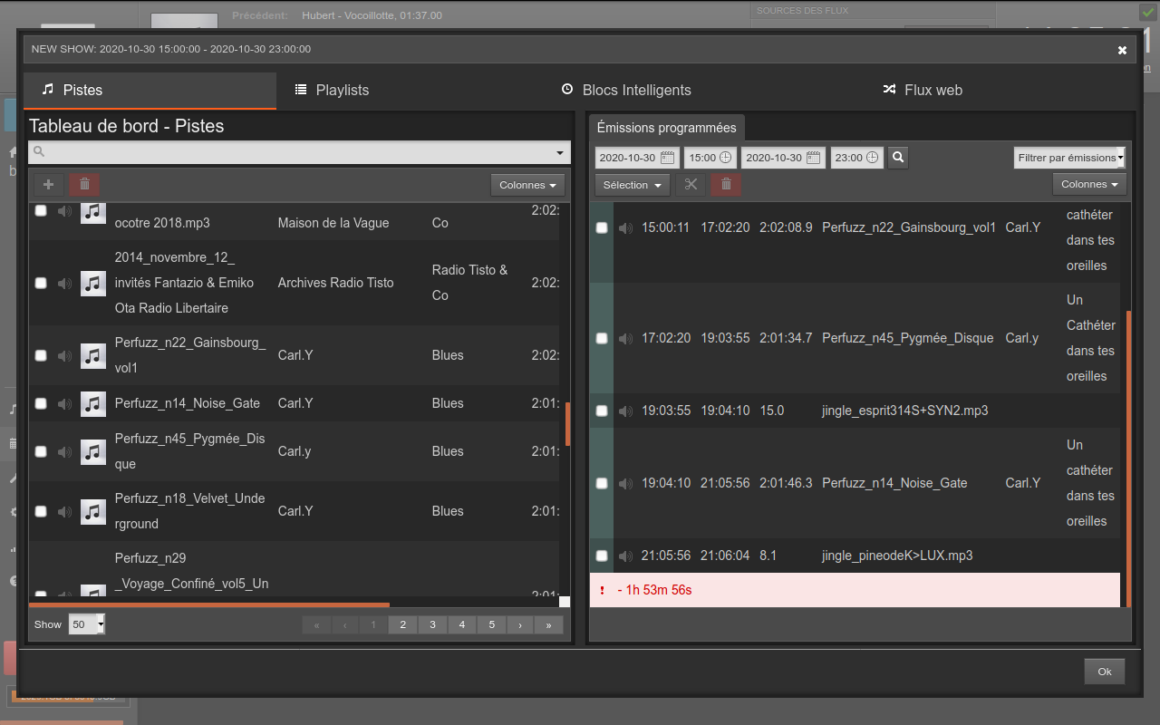Click the red trash icon in schedule toolbar
The height and width of the screenshot is (725, 1160).
tap(726, 185)
